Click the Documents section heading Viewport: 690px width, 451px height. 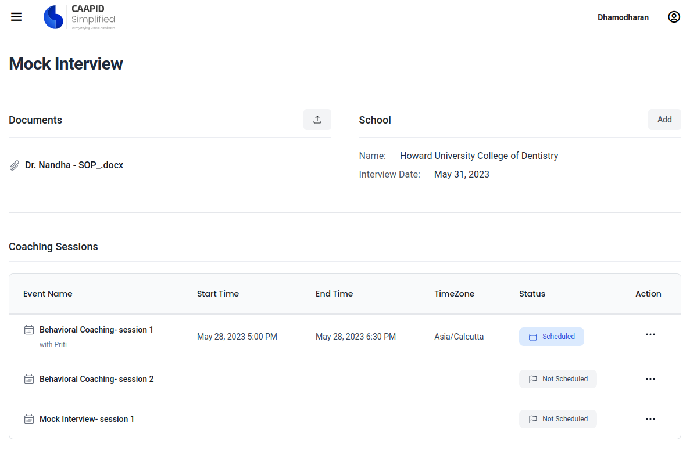click(x=35, y=120)
